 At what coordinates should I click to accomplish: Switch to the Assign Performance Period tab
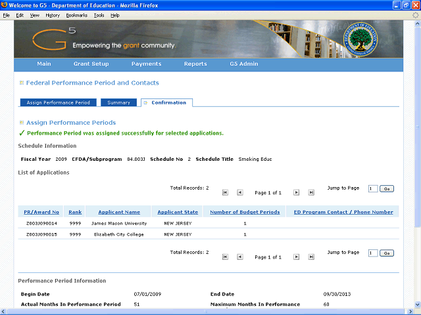[59, 102]
